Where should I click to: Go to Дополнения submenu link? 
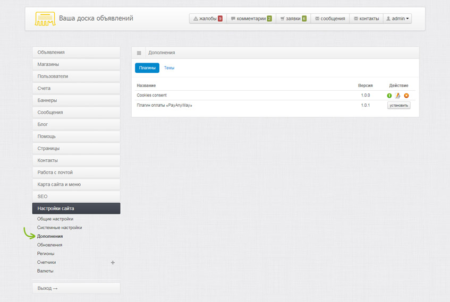pyautogui.click(x=50, y=236)
